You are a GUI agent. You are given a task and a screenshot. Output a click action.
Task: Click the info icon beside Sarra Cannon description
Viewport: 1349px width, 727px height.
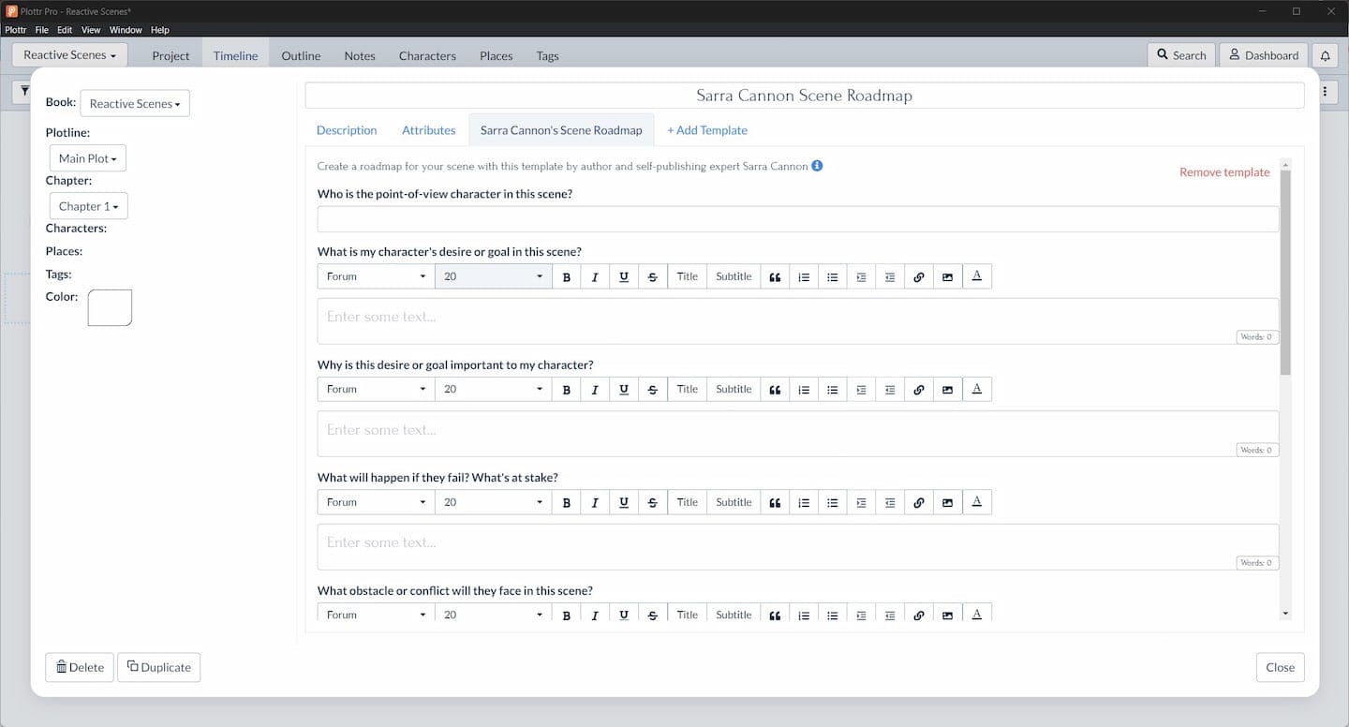(817, 166)
